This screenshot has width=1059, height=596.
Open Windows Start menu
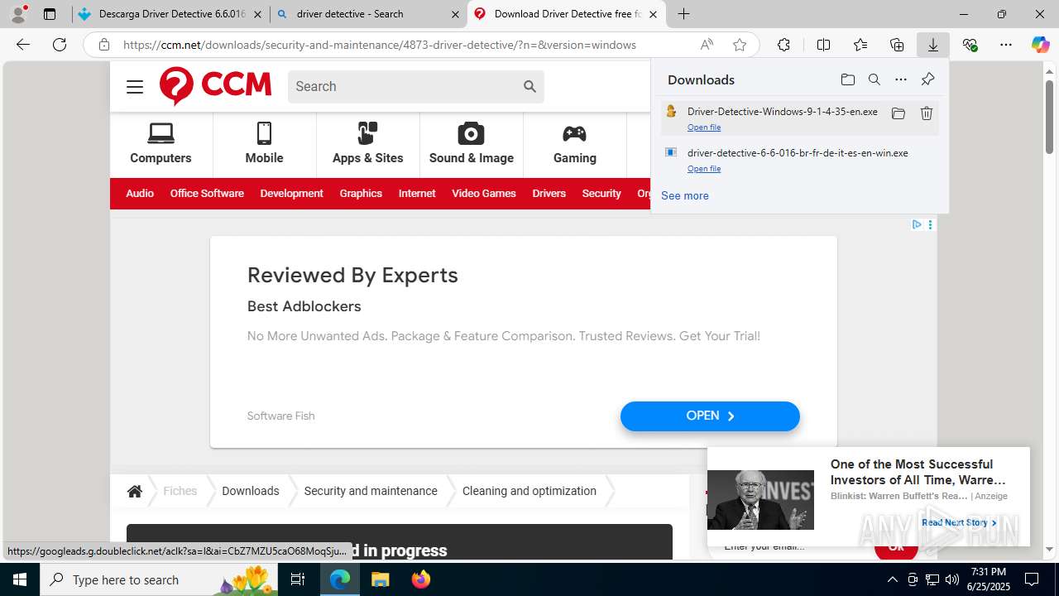[20, 579]
